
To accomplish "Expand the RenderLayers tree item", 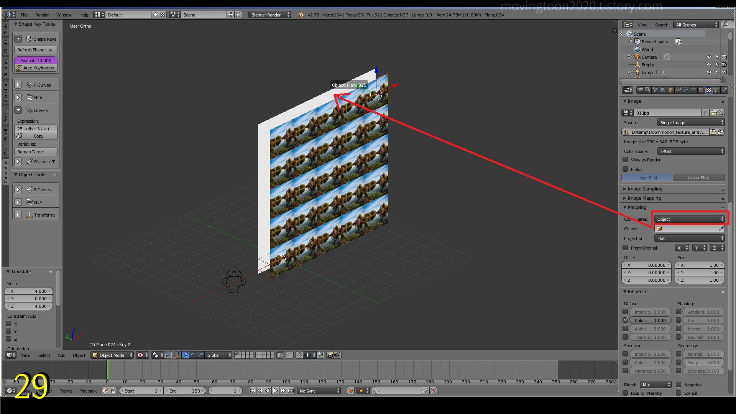I will click(631, 41).
